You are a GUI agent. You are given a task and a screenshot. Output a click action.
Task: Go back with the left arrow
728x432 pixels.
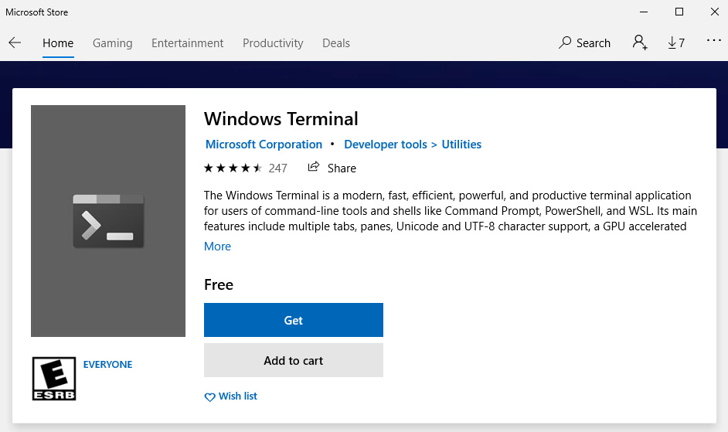[15, 43]
